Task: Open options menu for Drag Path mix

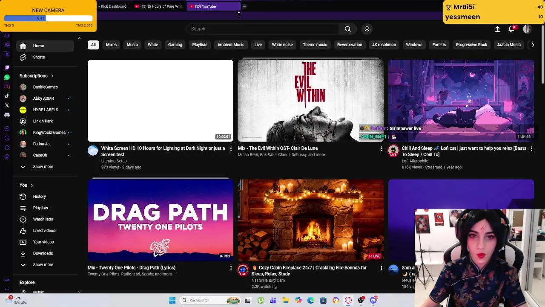Action: [x=231, y=268]
